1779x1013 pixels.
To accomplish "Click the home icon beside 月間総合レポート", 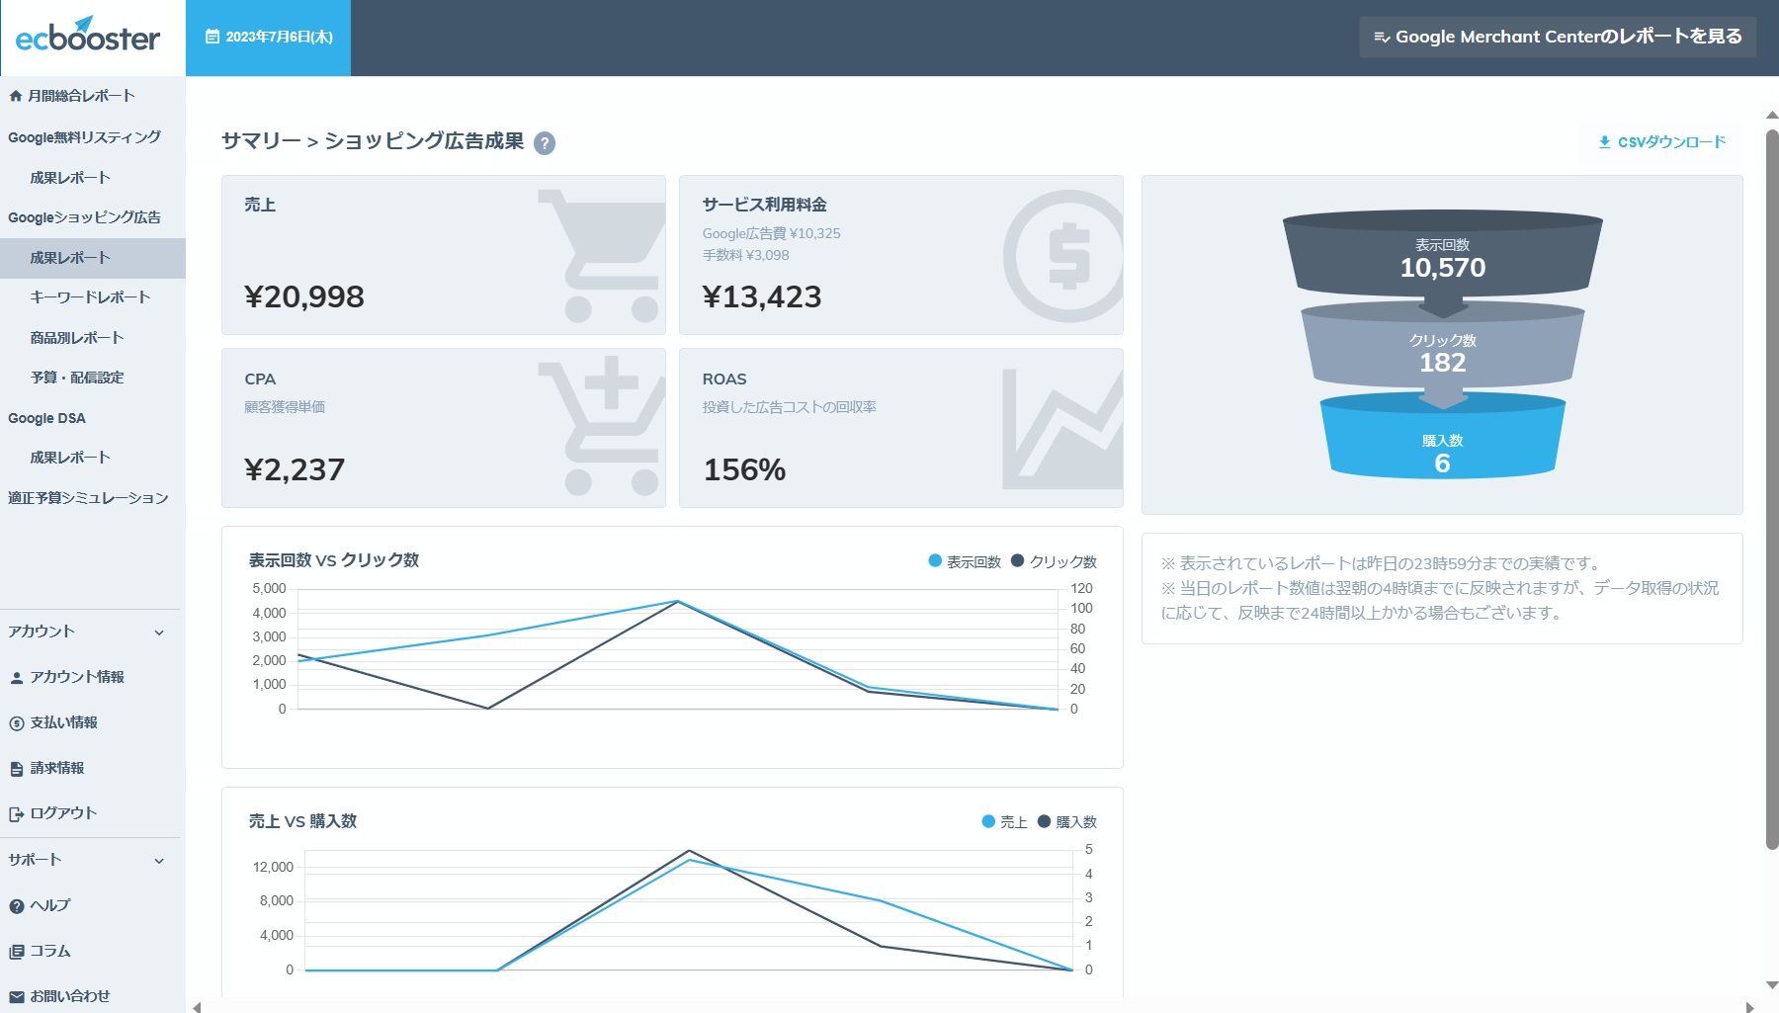I will pos(16,96).
